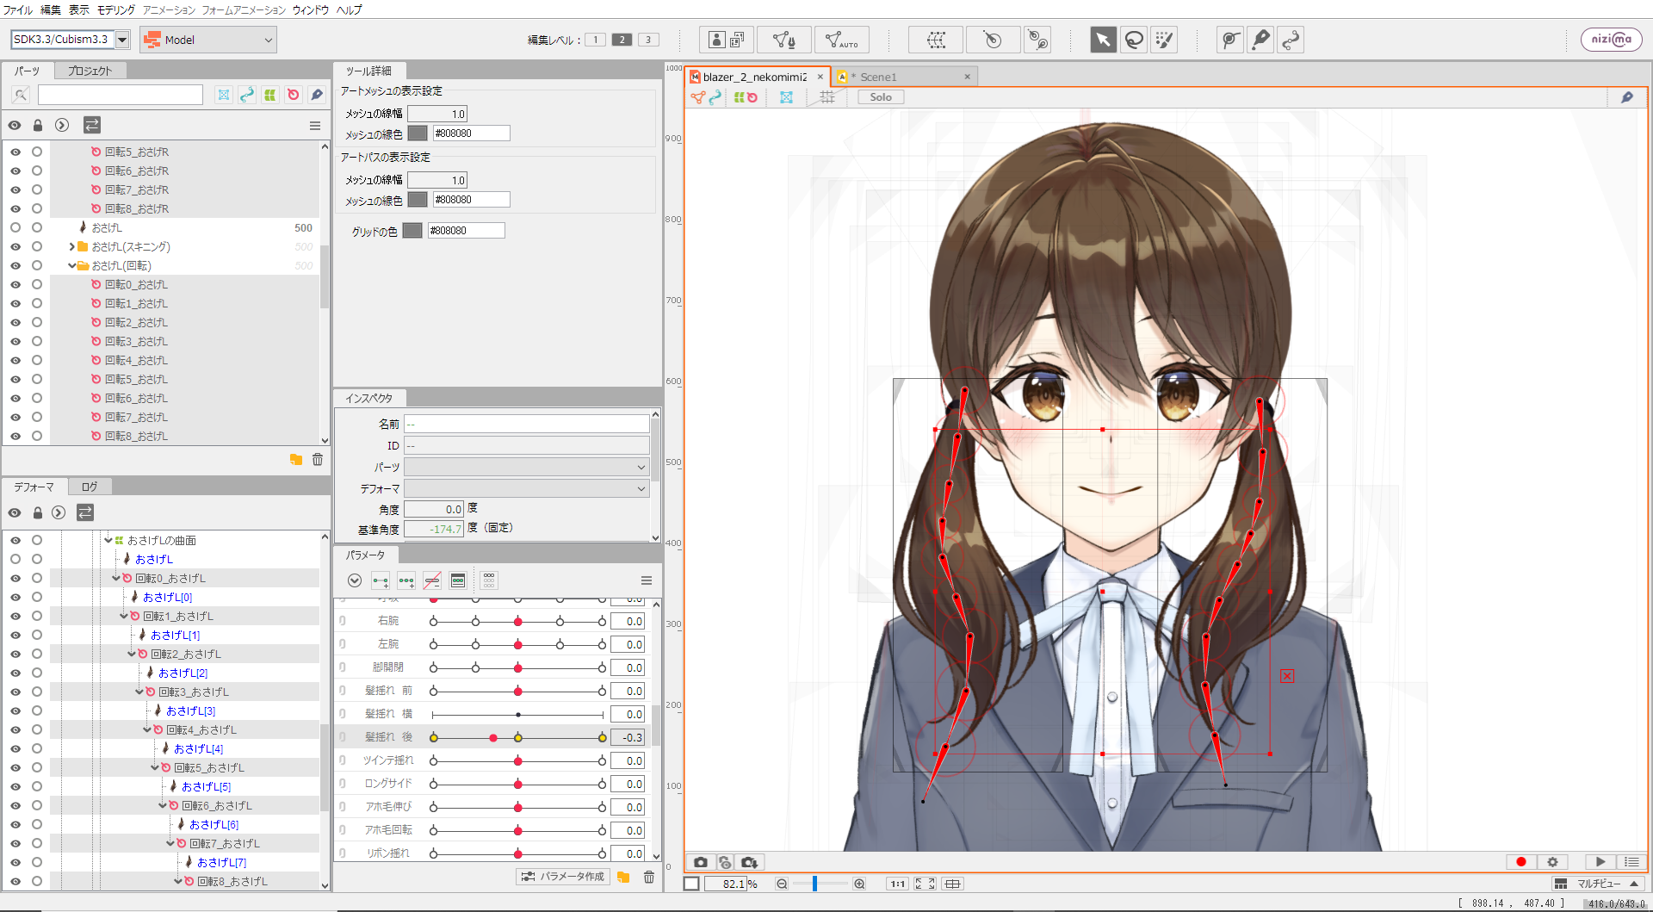This screenshot has height=912, width=1653.
Task: Open the texture atlas editor
Action: pos(727,40)
